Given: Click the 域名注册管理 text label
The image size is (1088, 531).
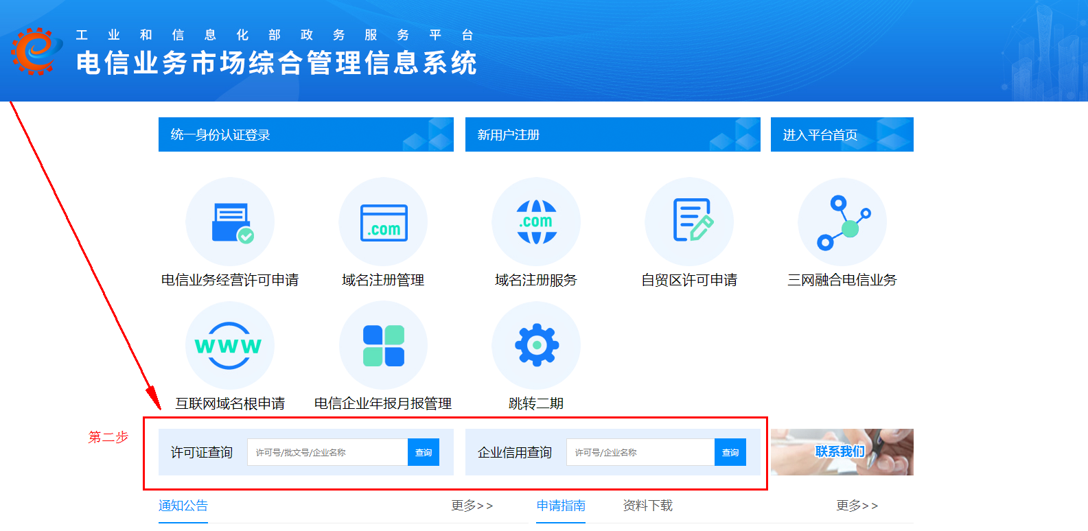Looking at the screenshot, I should pos(383,280).
